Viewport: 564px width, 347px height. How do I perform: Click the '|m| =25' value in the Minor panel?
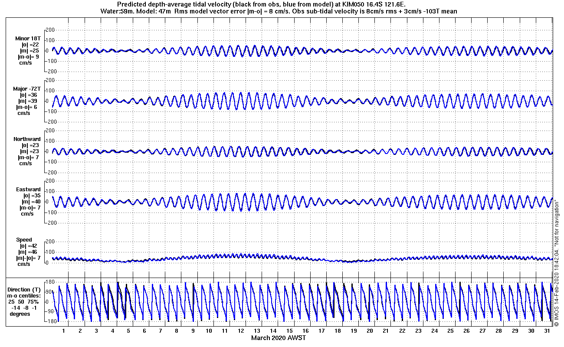(x=30, y=51)
